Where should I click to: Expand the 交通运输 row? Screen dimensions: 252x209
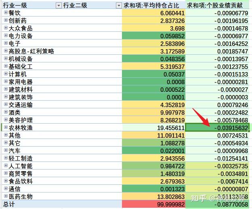click(x=6, y=104)
